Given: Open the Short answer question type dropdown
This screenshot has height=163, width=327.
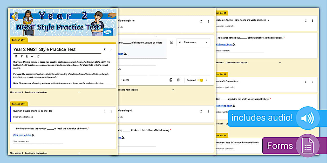Looking at the screenshot, I should click(x=193, y=42).
